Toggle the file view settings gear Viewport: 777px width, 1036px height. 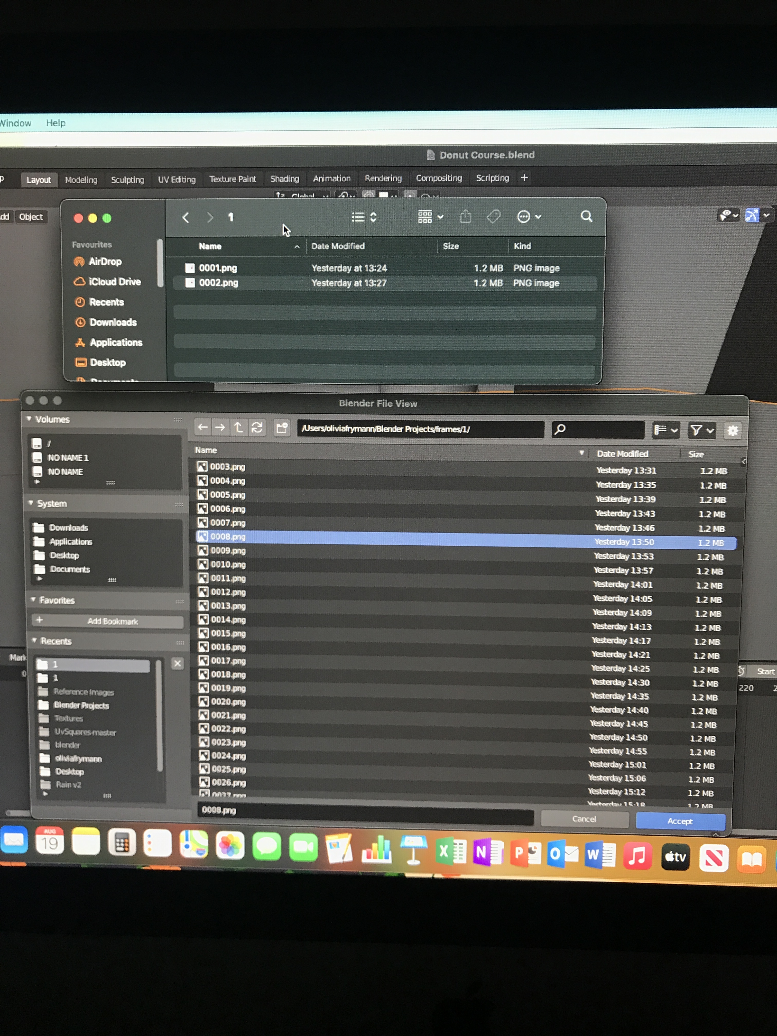click(733, 430)
